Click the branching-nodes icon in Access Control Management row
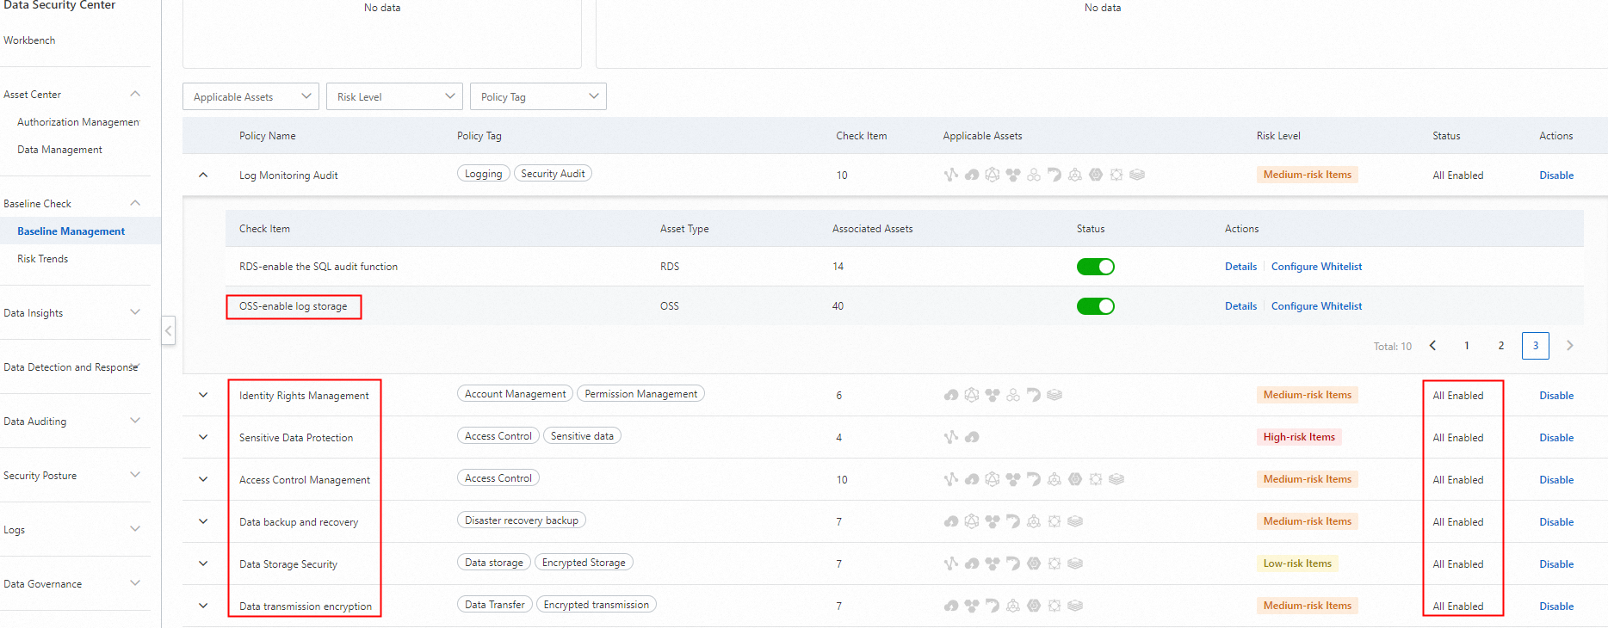Image resolution: width=1608 pixels, height=628 pixels. tap(950, 479)
